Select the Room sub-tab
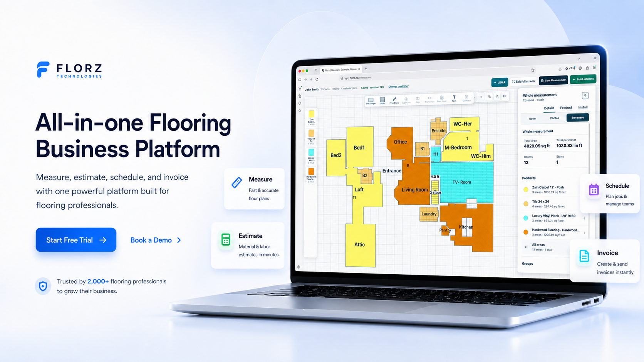The height and width of the screenshot is (362, 644). tap(532, 118)
